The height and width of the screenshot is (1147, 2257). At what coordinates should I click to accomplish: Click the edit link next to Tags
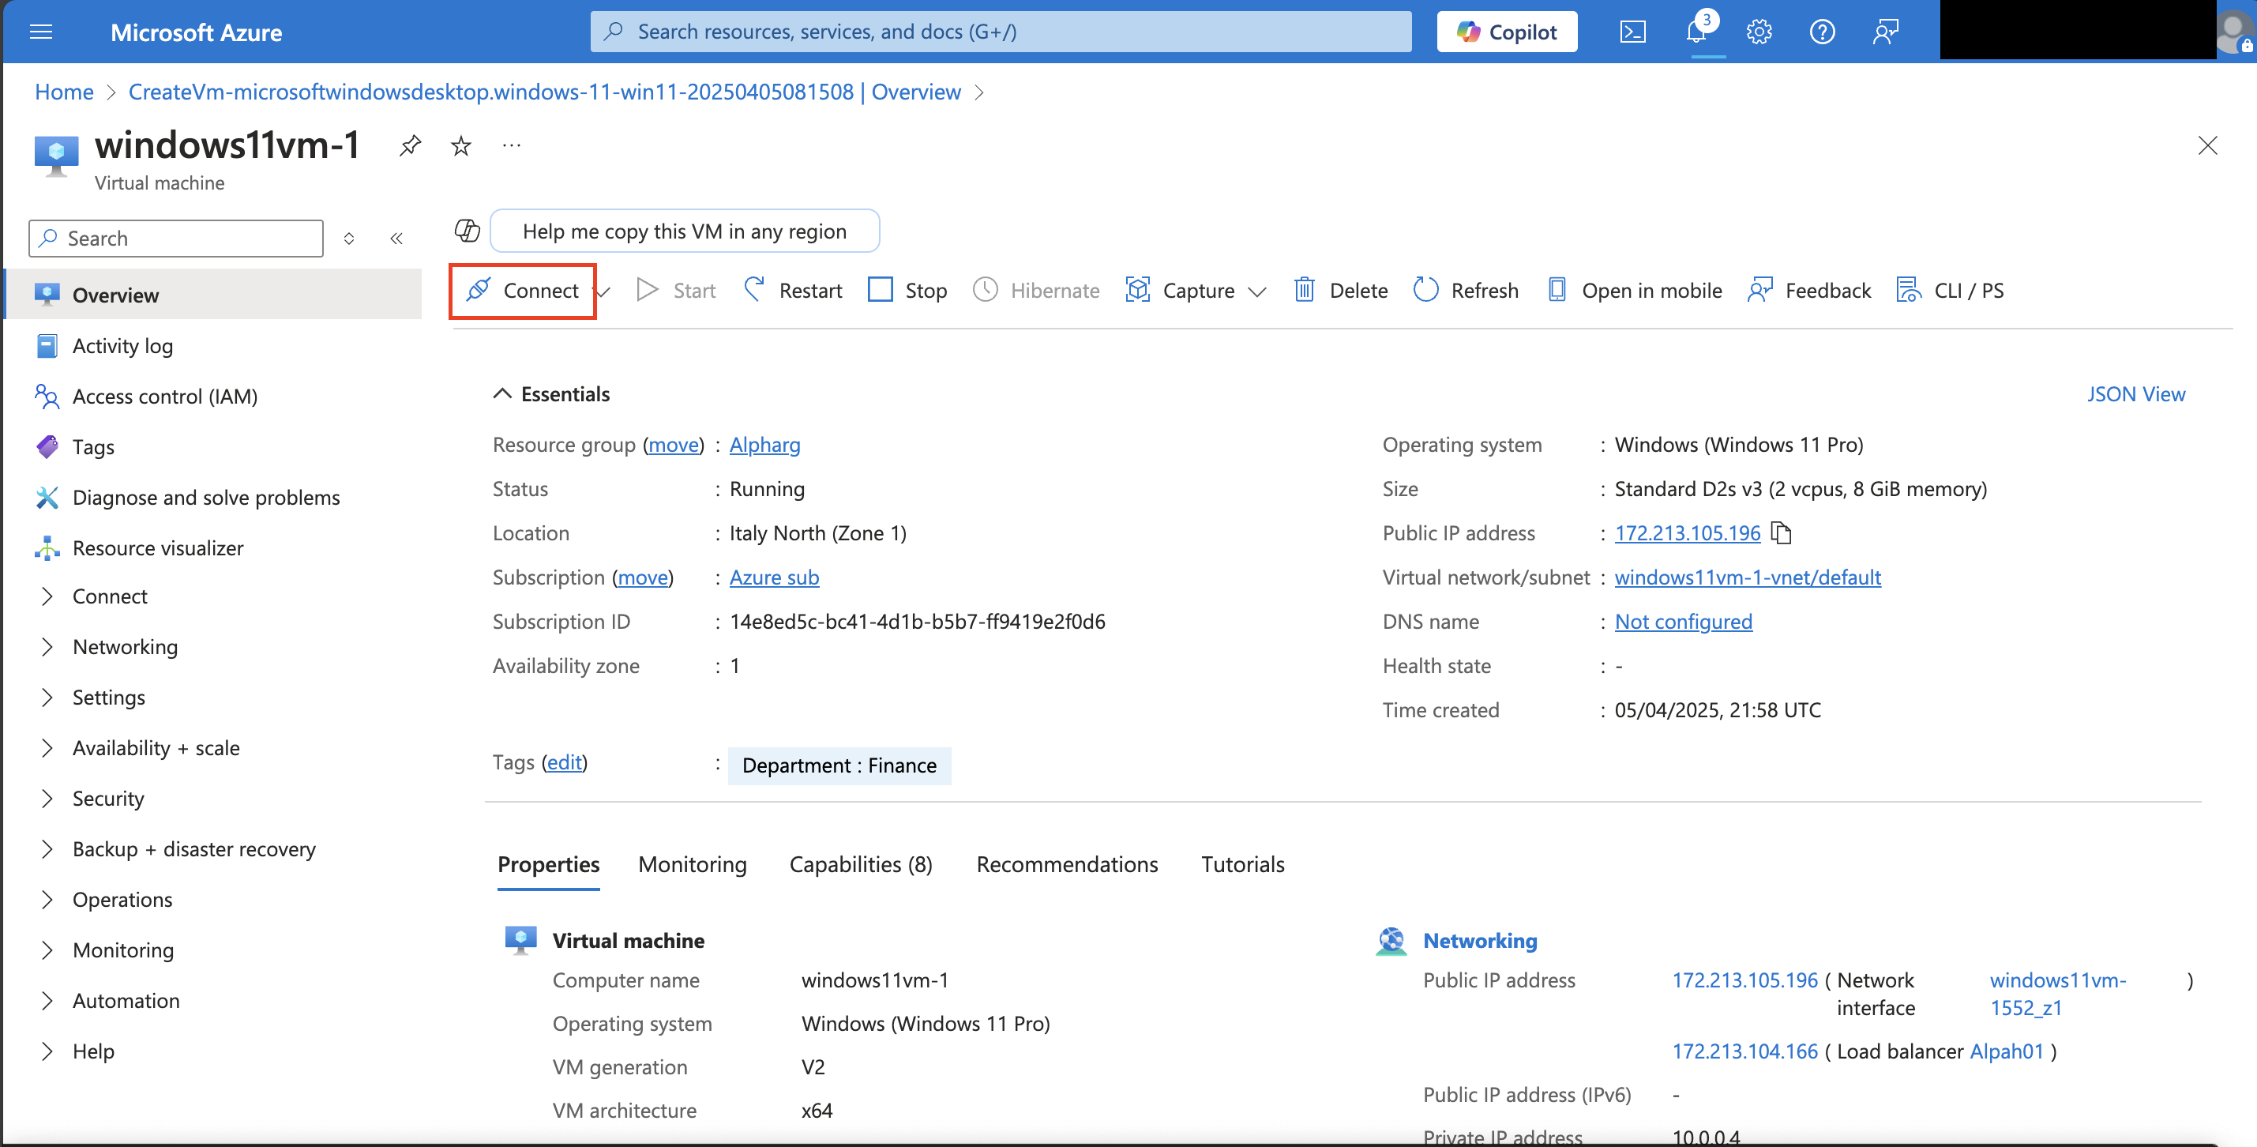pyautogui.click(x=564, y=762)
